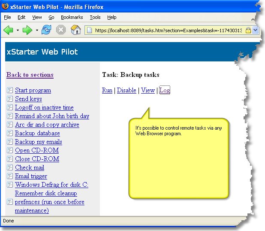Open the Forward history dropdown arrow
The image size is (265, 231).
point(37,30)
